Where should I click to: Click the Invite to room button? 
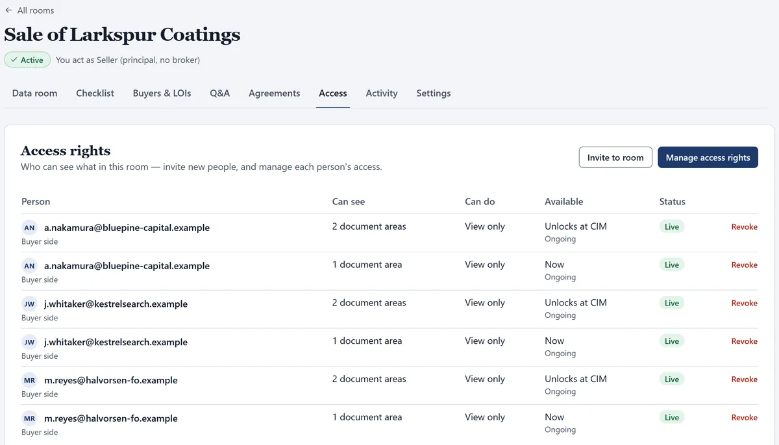click(x=615, y=158)
